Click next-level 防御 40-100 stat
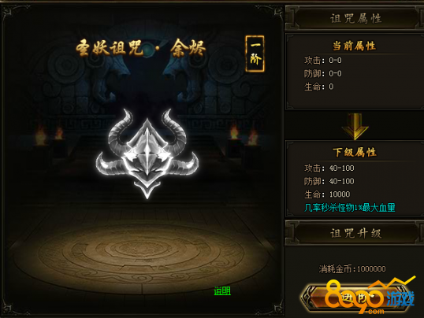The image size is (424, 318). pos(329,181)
